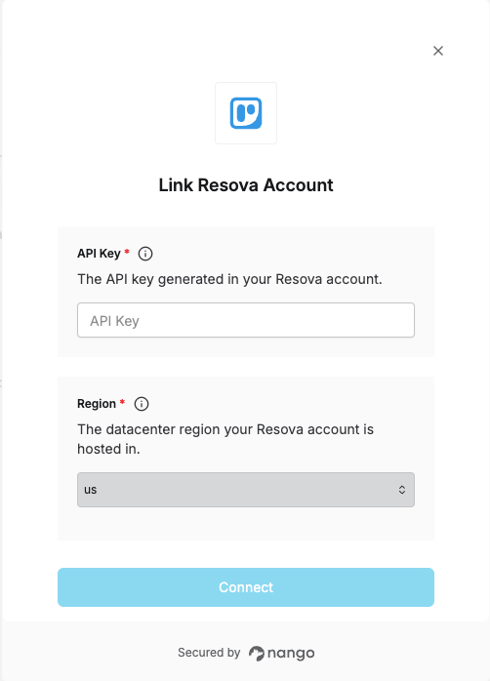Click text about datacenter region hosting

(225, 439)
